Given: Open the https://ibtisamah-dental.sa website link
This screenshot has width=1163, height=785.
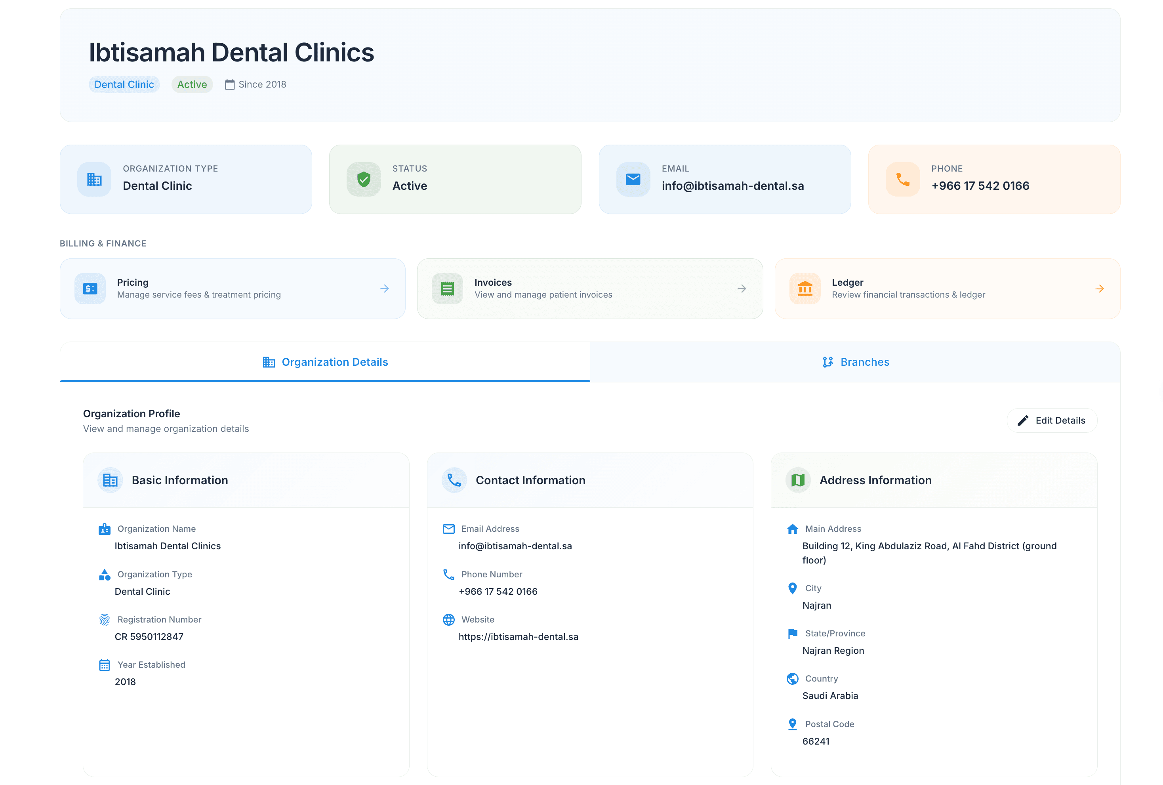Looking at the screenshot, I should click(x=518, y=637).
